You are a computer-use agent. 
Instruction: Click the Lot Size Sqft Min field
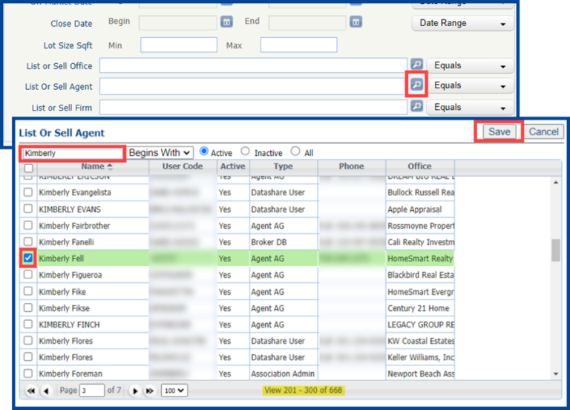point(179,45)
